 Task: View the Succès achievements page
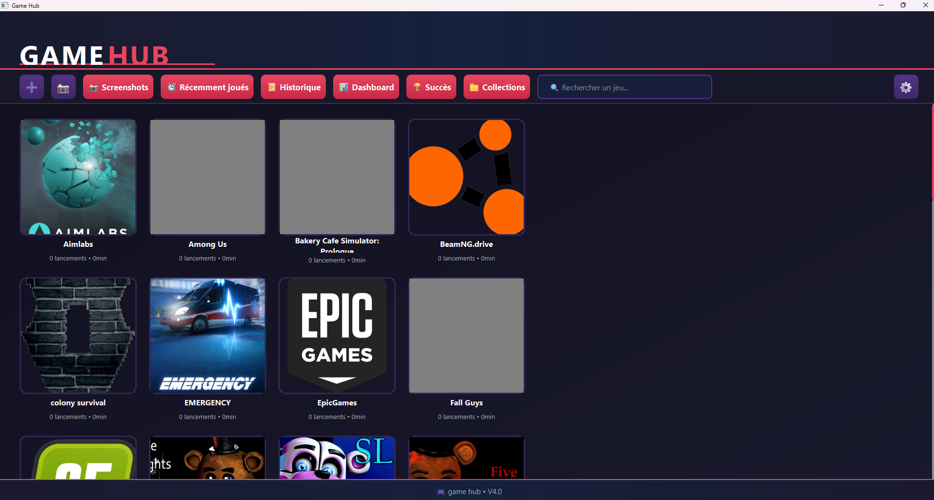pos(431,87)
